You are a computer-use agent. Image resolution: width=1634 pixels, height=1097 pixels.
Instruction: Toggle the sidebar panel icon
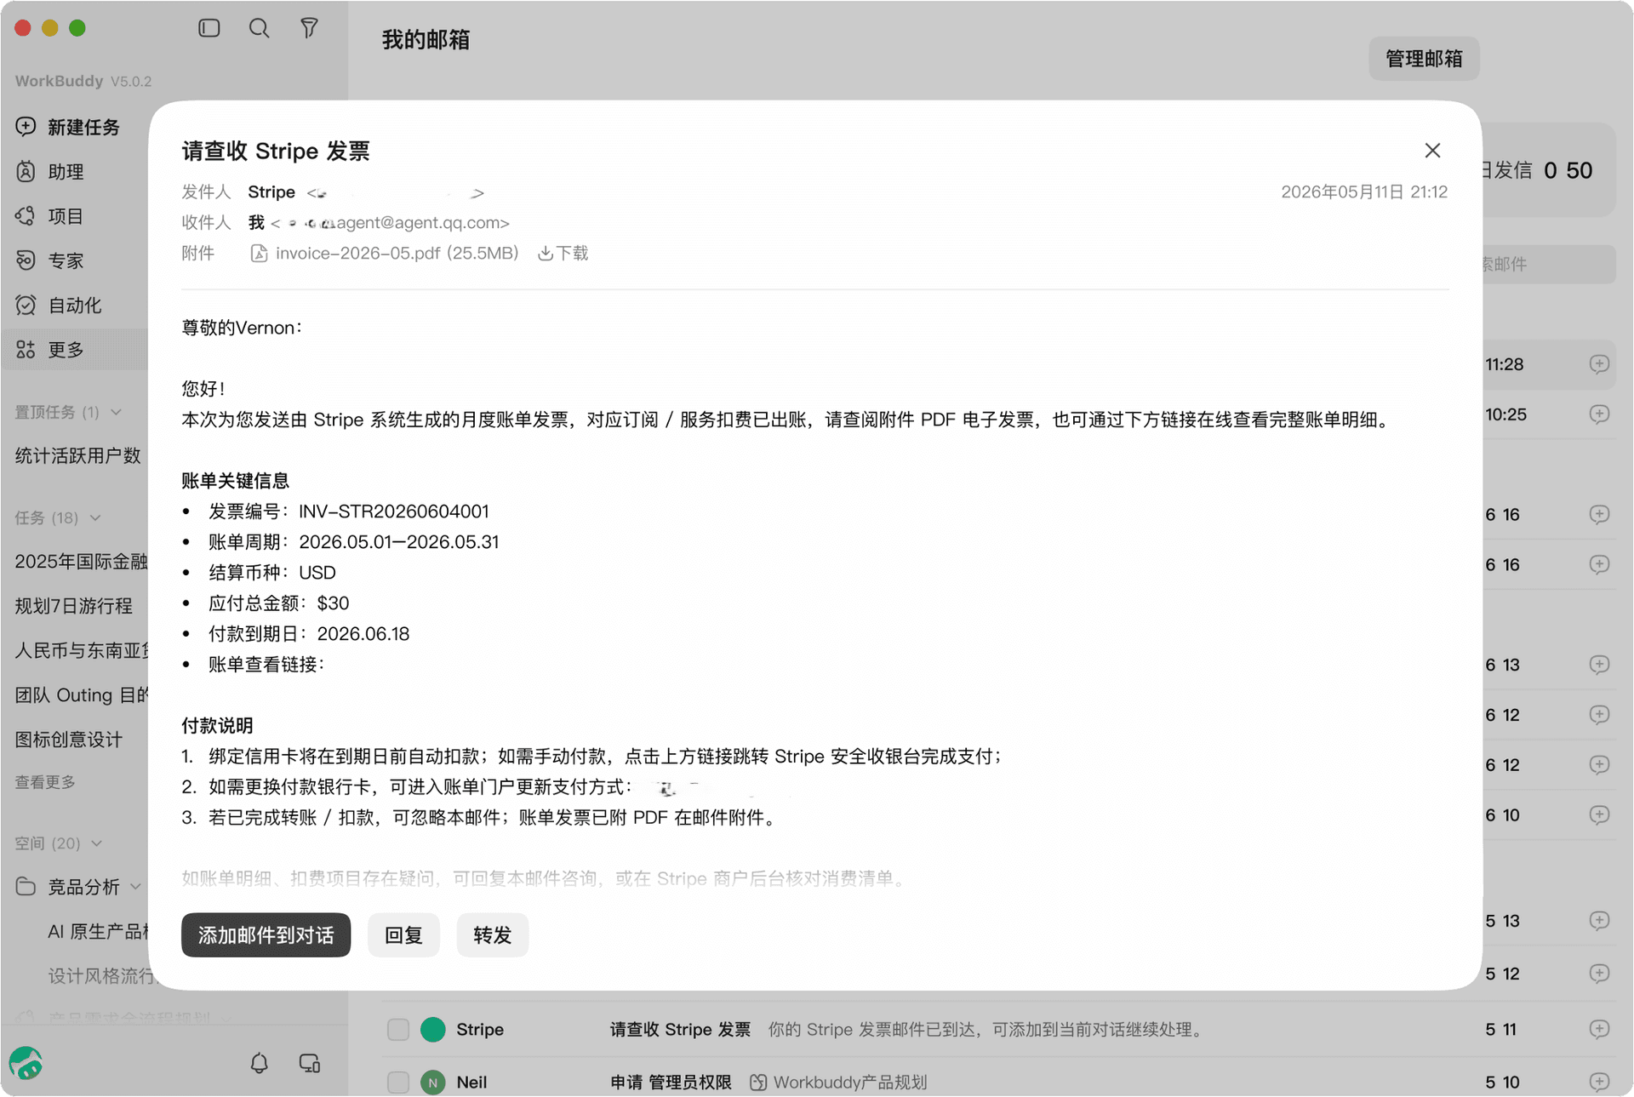point(209,28)
